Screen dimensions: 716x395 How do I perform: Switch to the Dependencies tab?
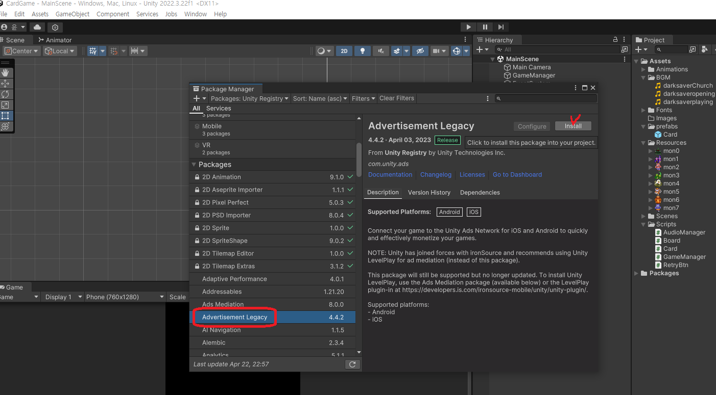tap(480, 192)
